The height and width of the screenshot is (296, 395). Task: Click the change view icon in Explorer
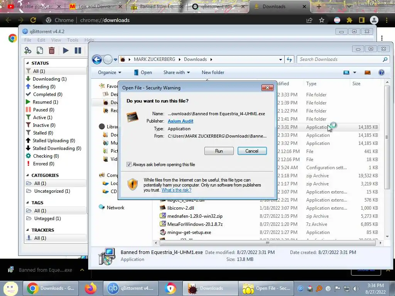(346, 72)
